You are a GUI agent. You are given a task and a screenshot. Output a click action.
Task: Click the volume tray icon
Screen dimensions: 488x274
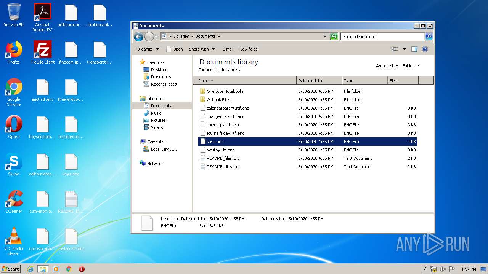tap(443, 269)
